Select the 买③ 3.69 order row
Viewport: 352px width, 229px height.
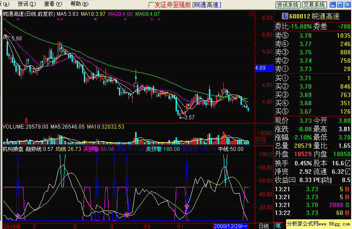click(312, 95)
